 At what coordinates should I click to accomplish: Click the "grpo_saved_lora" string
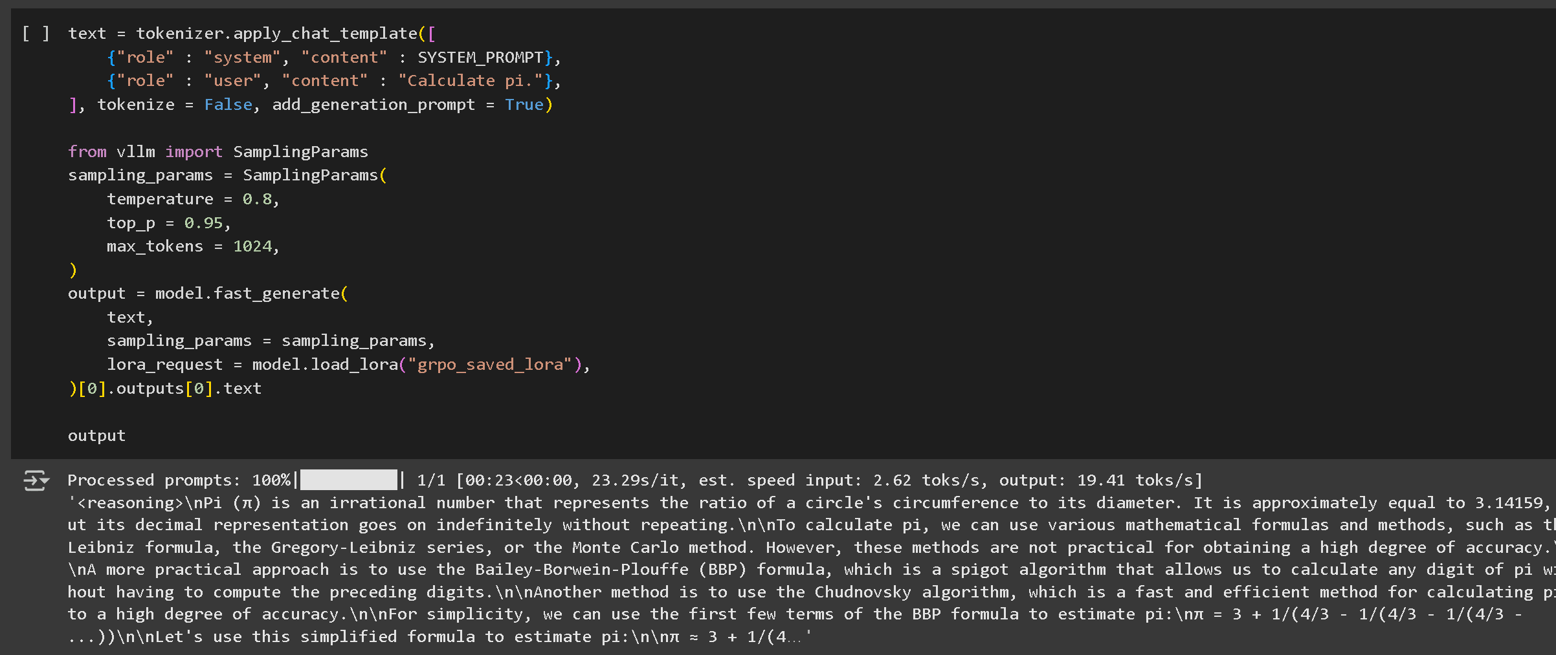tap(490, 365)
